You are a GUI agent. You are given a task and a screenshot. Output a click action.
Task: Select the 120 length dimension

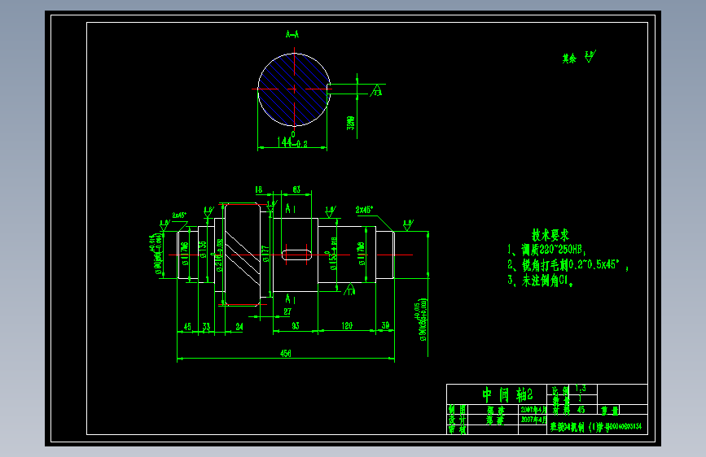click(x=347, y=325)
